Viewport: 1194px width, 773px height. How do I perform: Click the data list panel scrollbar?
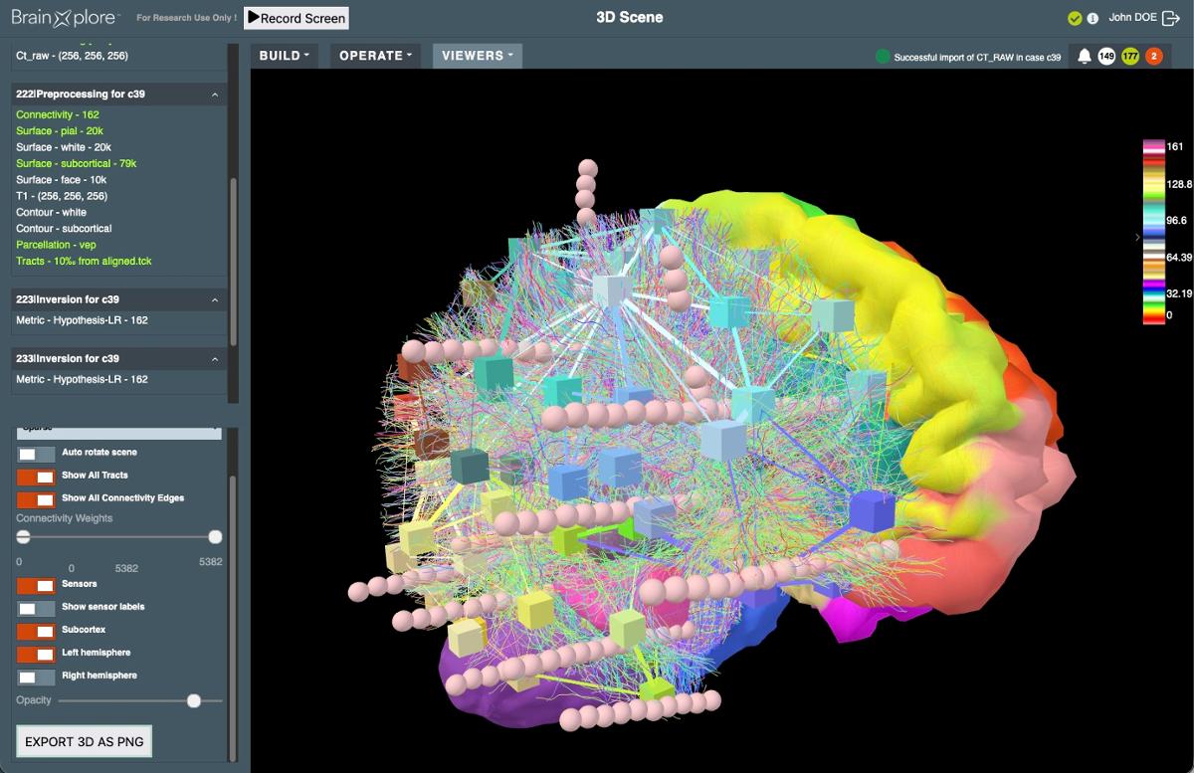click(234, 261)
